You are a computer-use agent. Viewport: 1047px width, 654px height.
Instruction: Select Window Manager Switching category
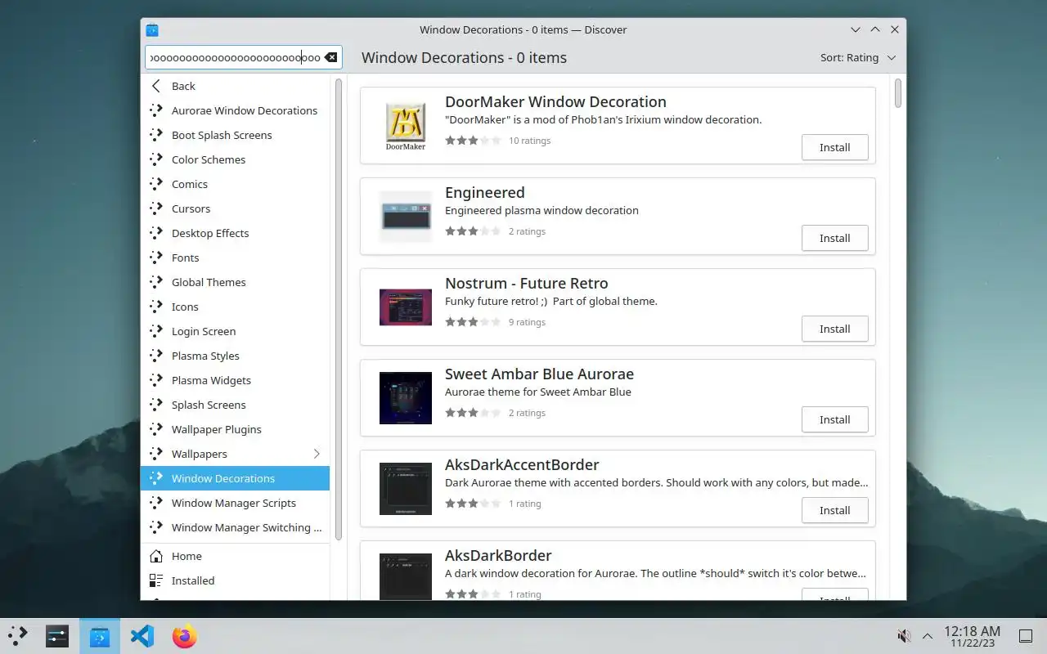(x=235, y=527)
